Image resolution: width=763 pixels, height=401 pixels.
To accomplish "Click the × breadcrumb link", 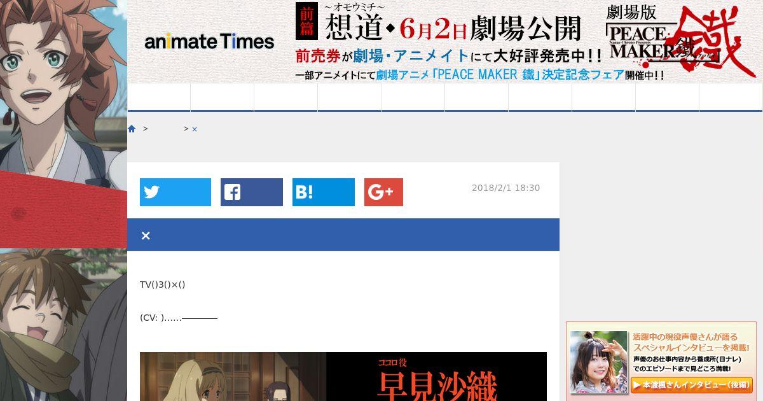I will coord(195,129).
